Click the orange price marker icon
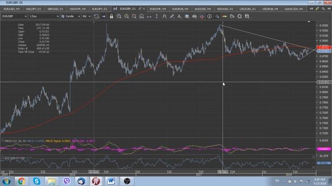The width and height of the screenshot is (332, 186). pos(225,16)
